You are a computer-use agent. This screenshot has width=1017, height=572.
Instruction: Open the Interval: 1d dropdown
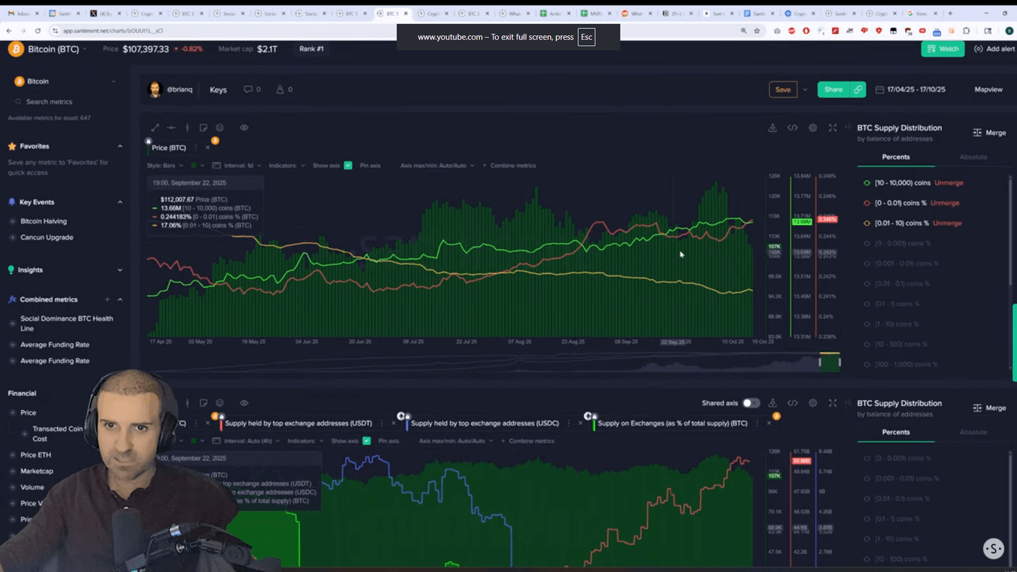click(242, 166)
